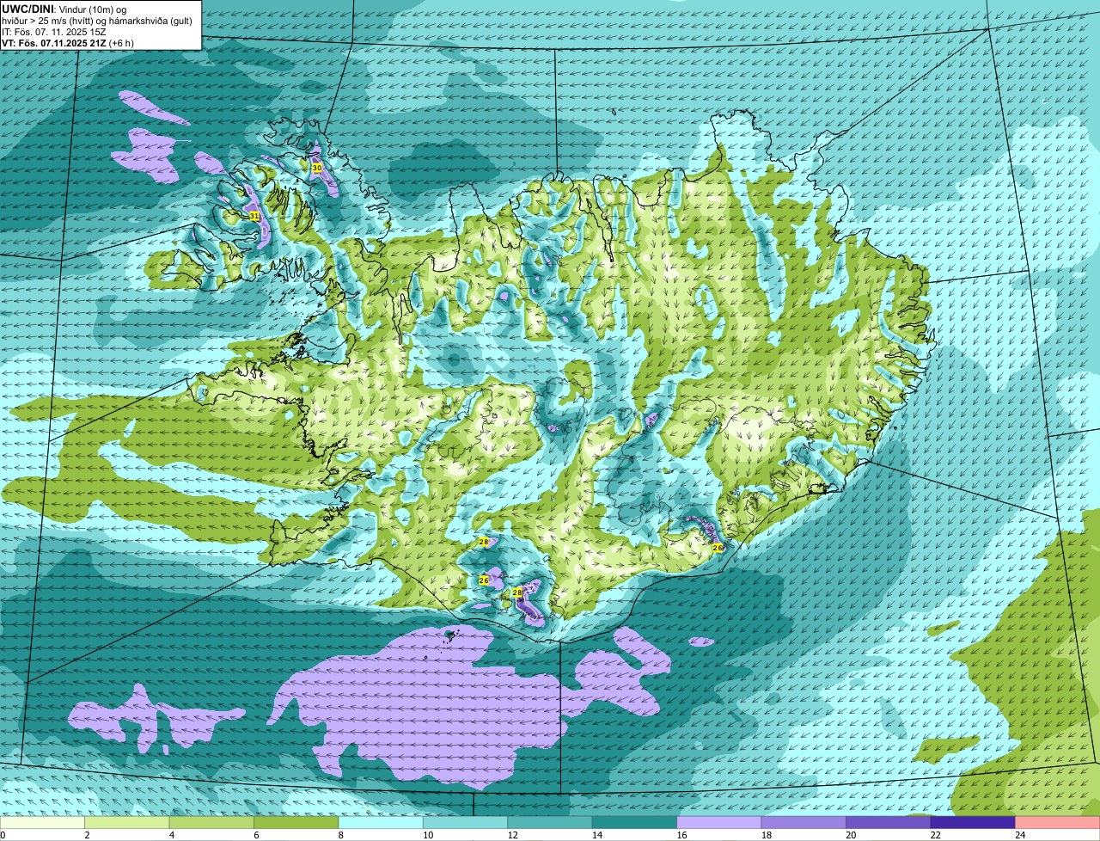Select the light lavender 16–18 m/s legend swatch
The height and width of the screenshot is (841, 1100).
point(719,822)
